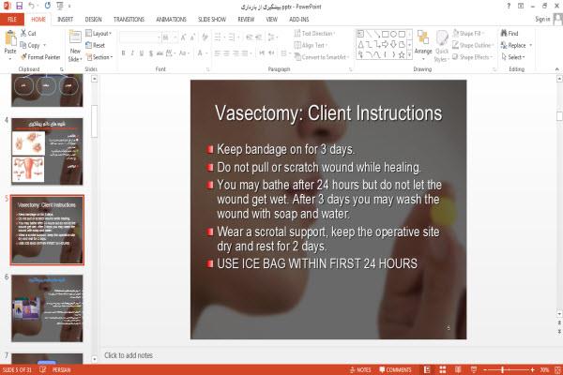This screenshot has height=375, width=563.
Task: Switch to the DESIGN tab
Action: 93,20
